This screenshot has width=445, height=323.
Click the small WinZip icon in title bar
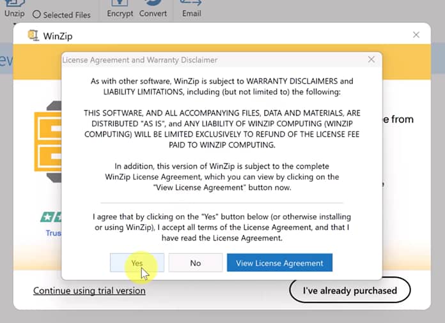coord(33,35)
